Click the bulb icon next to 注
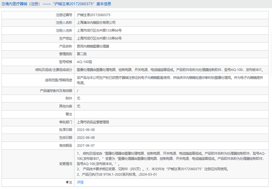This screenshot has height=189, width=272. 67,182
